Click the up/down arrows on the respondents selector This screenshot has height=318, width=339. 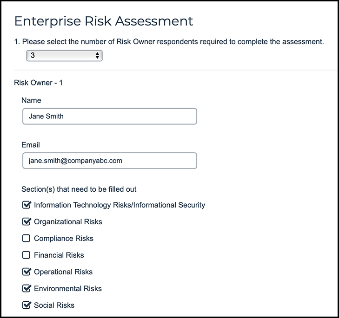(x=97, y=56)
